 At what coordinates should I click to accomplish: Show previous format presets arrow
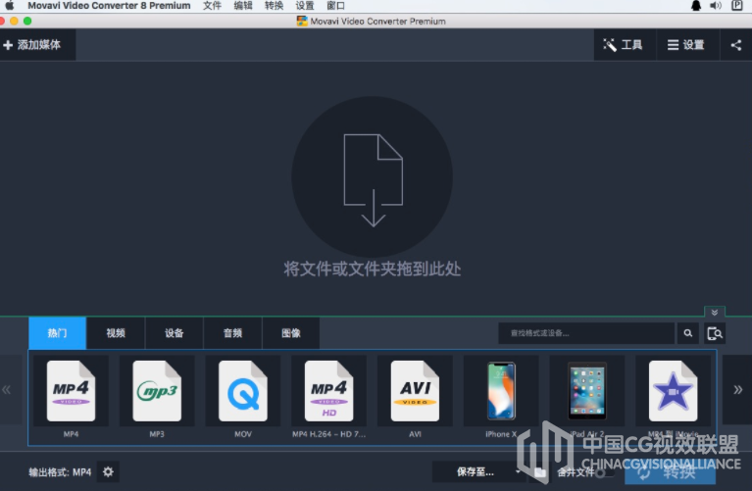coord(7,389)
